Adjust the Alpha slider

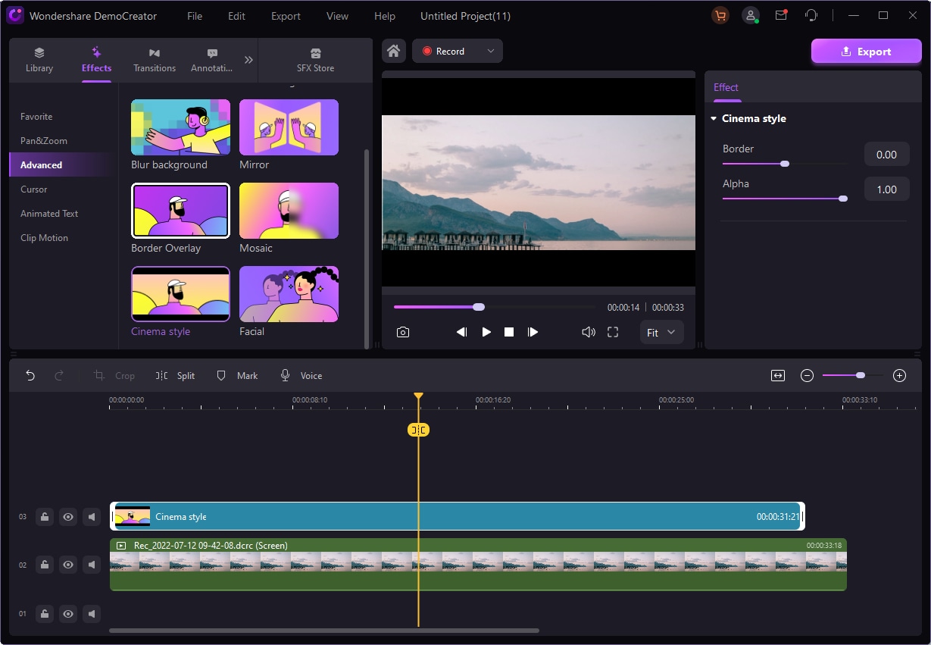coord(785,199)
